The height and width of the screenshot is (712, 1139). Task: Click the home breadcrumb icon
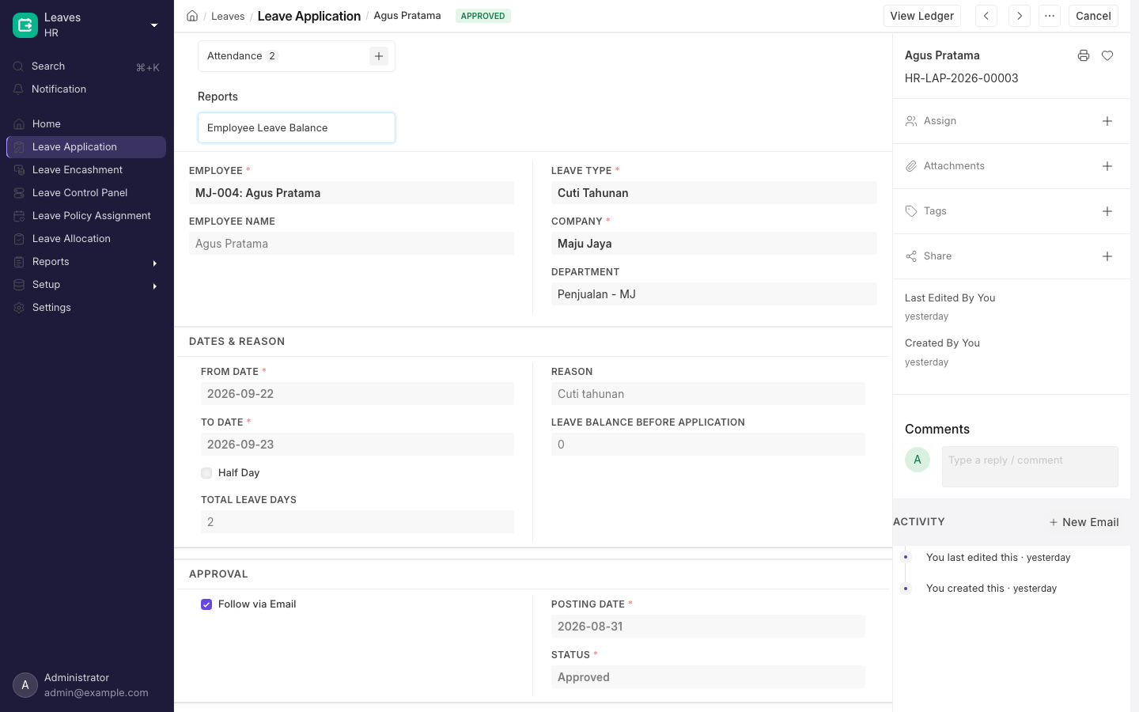tap(192, 16)
